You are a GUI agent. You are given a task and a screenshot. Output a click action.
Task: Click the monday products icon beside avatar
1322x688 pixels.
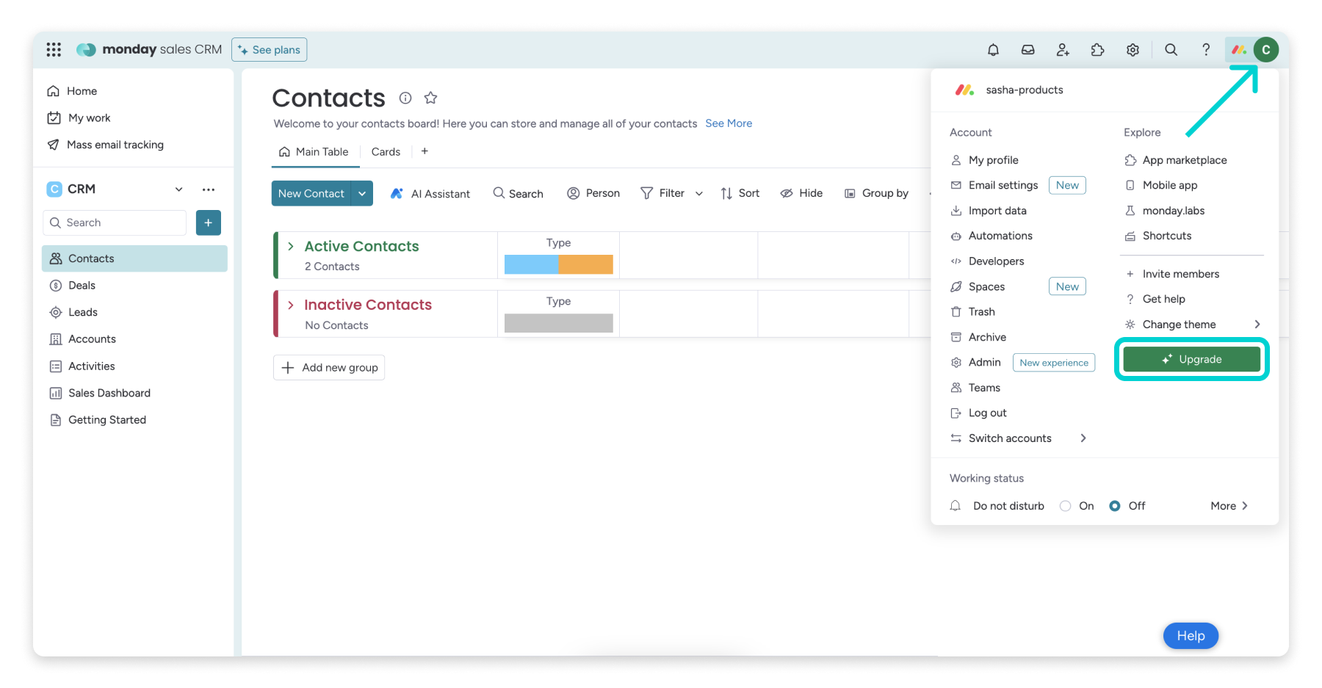pos(1240,49)
